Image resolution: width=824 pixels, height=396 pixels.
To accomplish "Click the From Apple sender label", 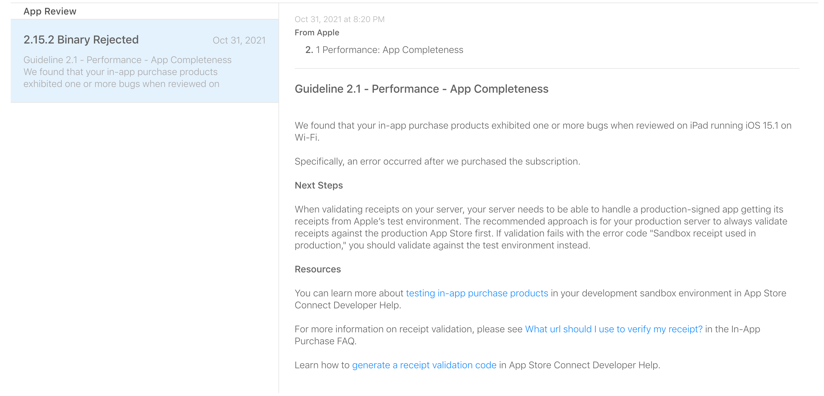I will [317, 32].
